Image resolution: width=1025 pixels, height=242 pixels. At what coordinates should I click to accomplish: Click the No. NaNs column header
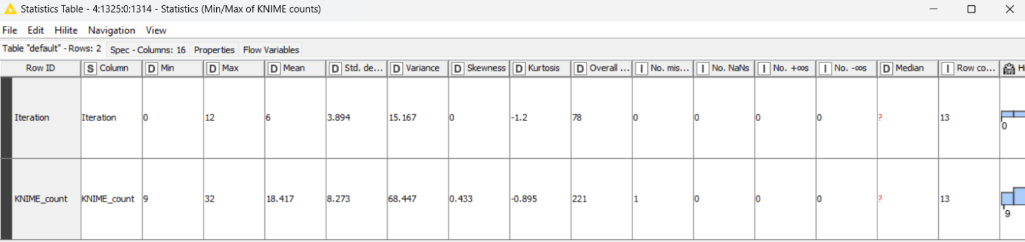tap(724, 68)
